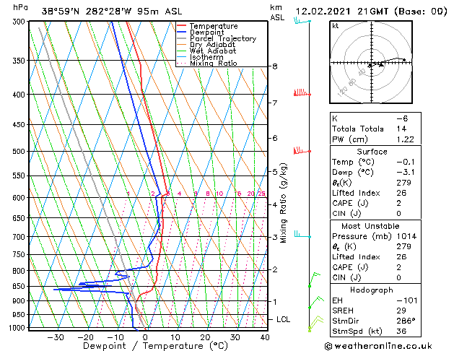Click the kt unit label in hodograph
Viewport: 454px width, 351px height.
pos(336,26)
